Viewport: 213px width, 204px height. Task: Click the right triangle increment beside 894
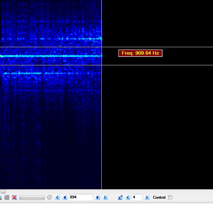[97, 197]
